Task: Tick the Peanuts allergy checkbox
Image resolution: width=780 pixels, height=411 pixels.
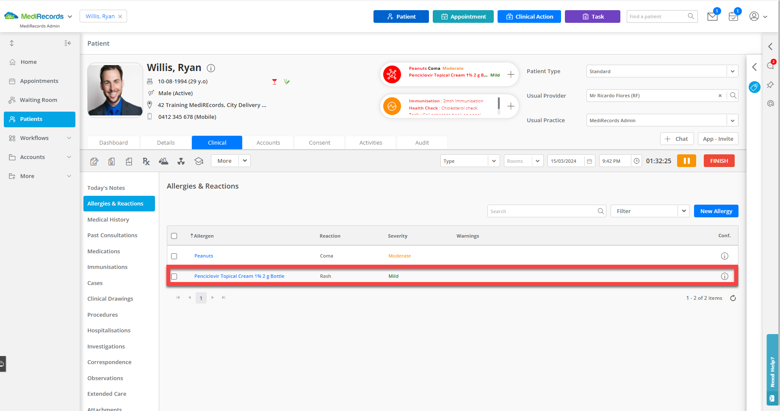Action: pyautogui.click(x=174, y=256)
